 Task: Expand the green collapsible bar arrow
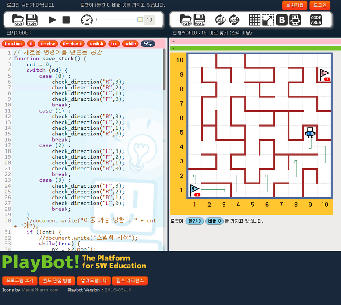173,48
